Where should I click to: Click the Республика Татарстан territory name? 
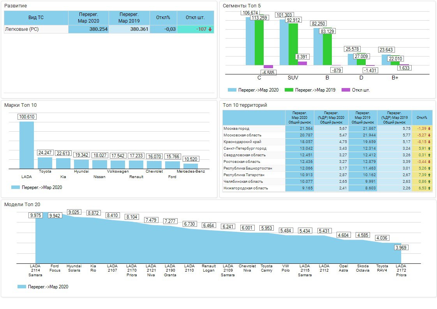pos(244,175)
